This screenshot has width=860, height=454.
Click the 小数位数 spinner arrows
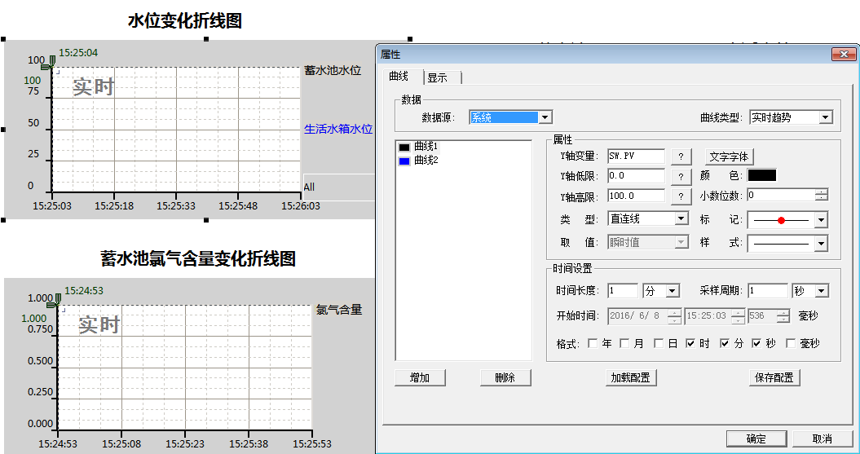pyautogui.click(x=822, y=196)
